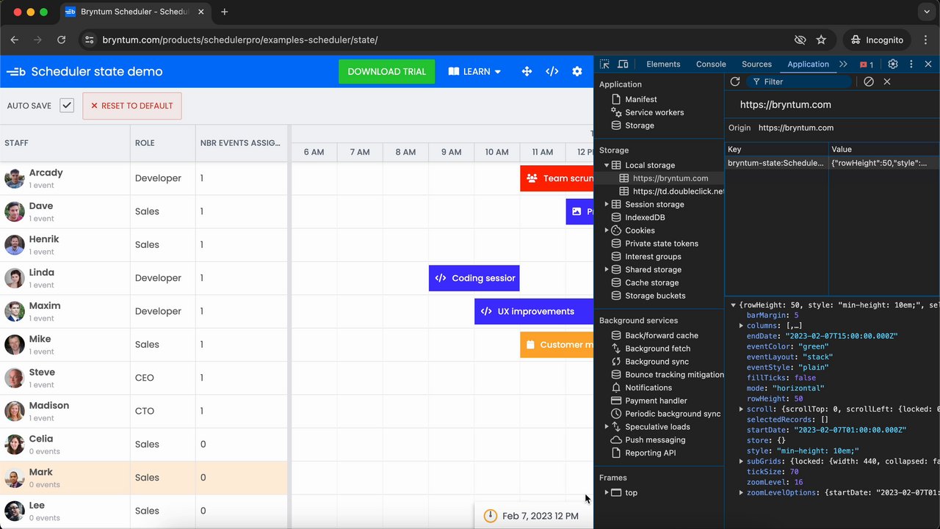
Task: Show more DevTools tabs
Action: click(x=843, y=65)
